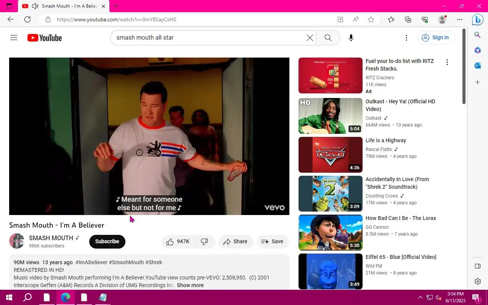Open the Edge tab actions menu
Image resolution: width=488 pixels, height=305 pixels.
click(x=9, y=6)
